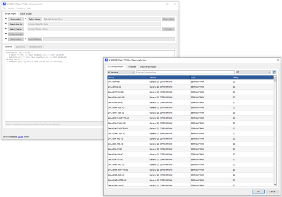Image resolution: width=282 pixels, height=197 pixels.
Task: Click the Select Flasher button
Action: point(16,29)
